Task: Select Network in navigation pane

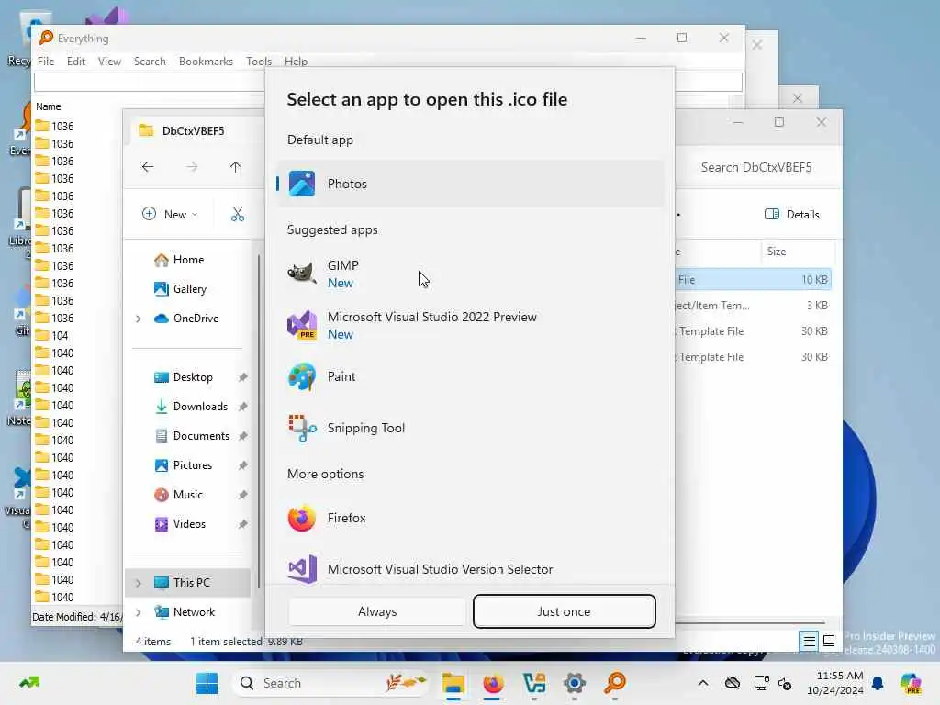Action: (x=194, y=612)
